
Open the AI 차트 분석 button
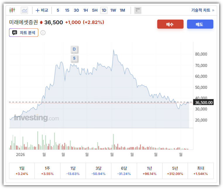coord(24,32)
